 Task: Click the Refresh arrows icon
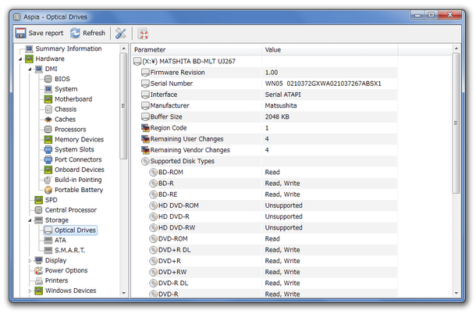pos(75,33)
